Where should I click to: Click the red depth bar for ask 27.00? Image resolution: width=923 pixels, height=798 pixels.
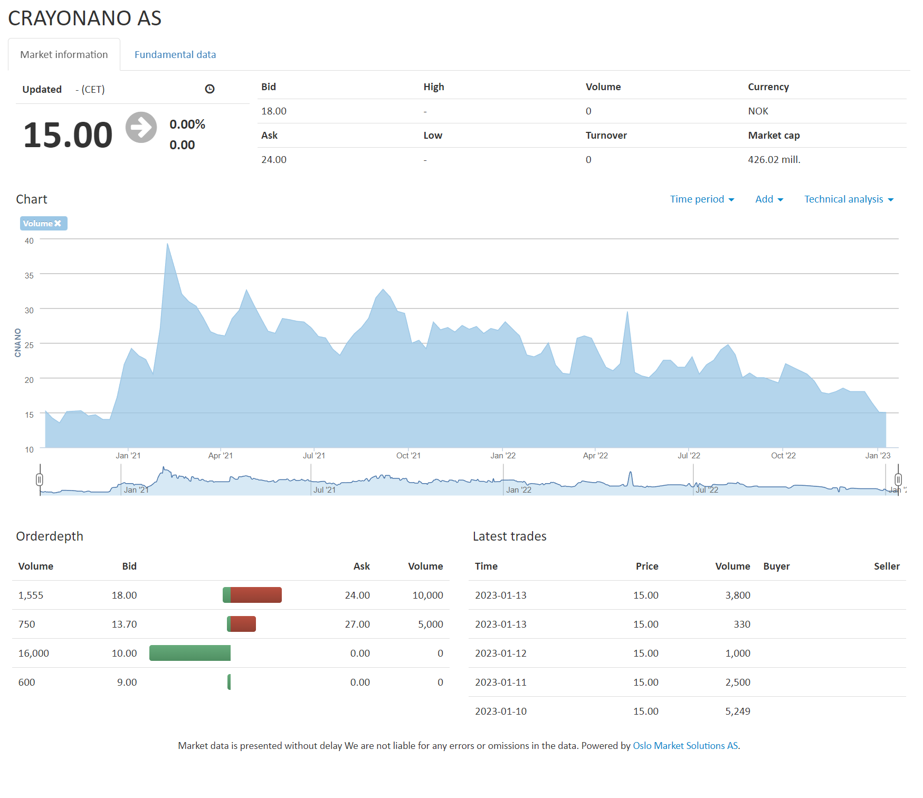[243, 624]
